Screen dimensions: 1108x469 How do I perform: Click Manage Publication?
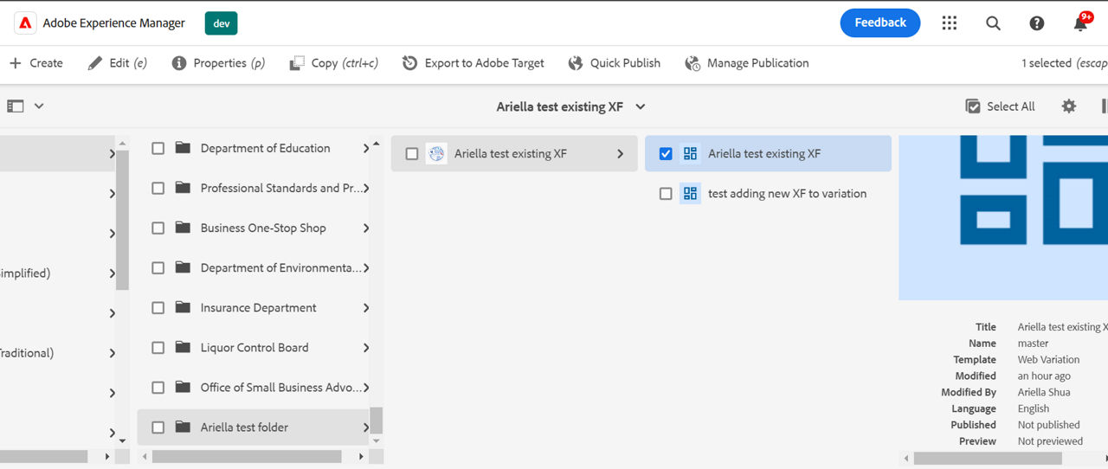point(747,63)
